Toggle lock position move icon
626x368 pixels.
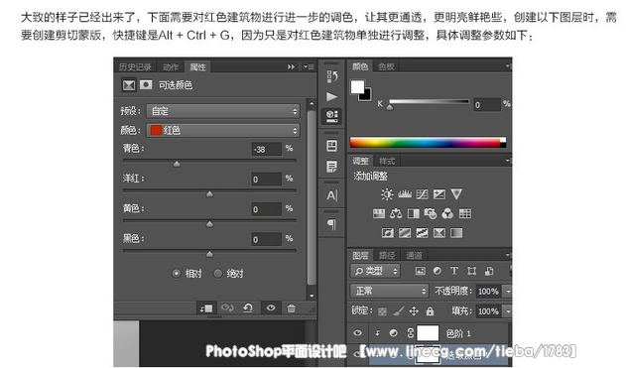pyautogui.click(x=414, y=311)
